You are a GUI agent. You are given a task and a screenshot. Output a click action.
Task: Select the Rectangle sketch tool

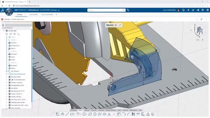tap(72, 114)
